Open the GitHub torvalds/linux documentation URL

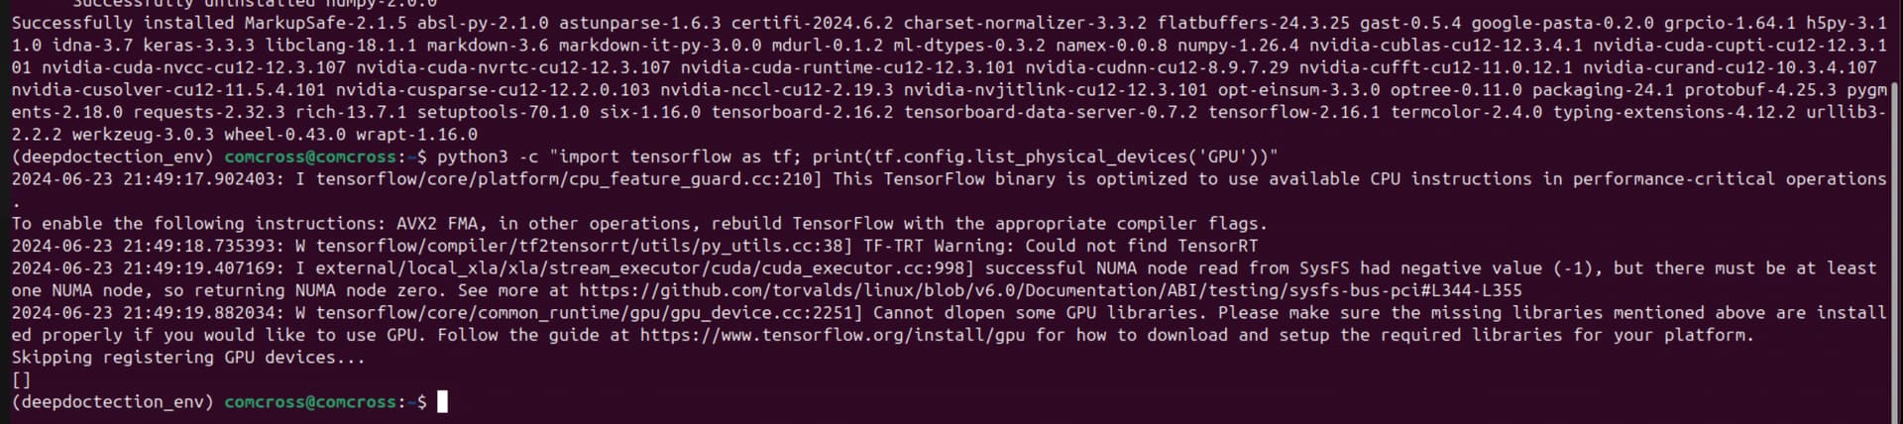pyautogui.click(x=1051, y=290)
